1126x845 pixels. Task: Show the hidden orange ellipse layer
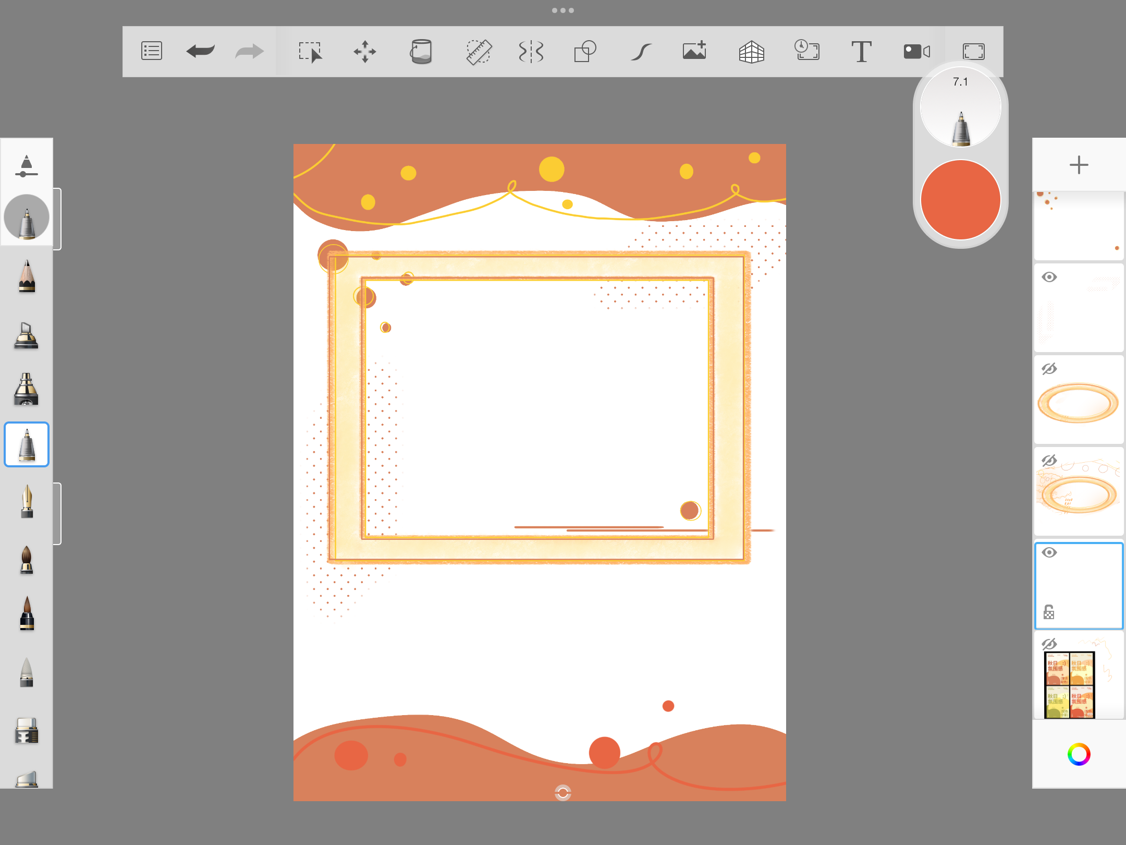click(x=1049, y=369)
